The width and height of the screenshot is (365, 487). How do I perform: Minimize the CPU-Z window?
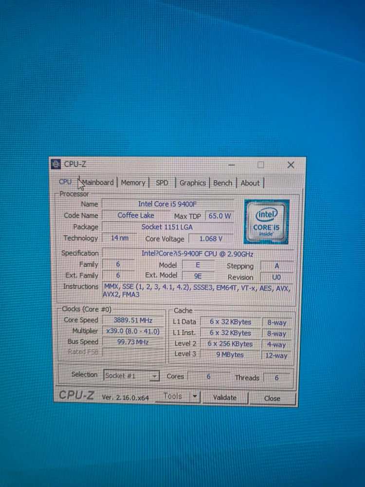232,165
